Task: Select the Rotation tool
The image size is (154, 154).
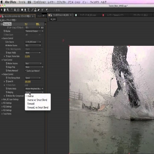Action: (12, 10)
